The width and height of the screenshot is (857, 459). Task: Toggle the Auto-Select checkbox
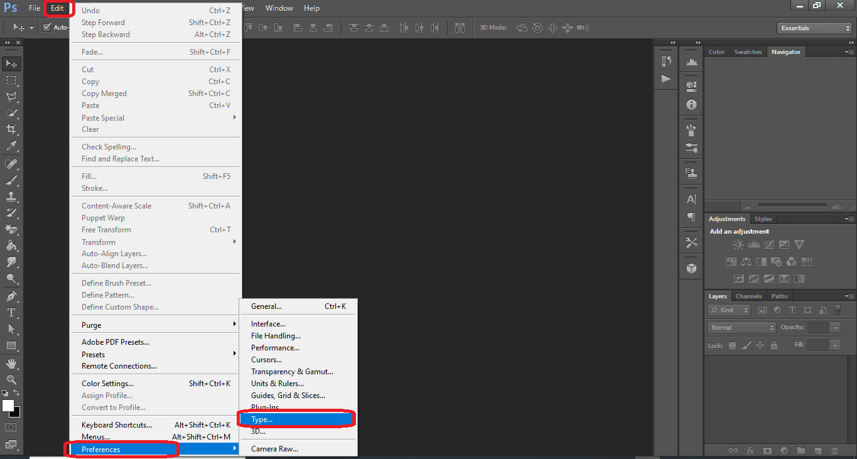tap(46, 28)
